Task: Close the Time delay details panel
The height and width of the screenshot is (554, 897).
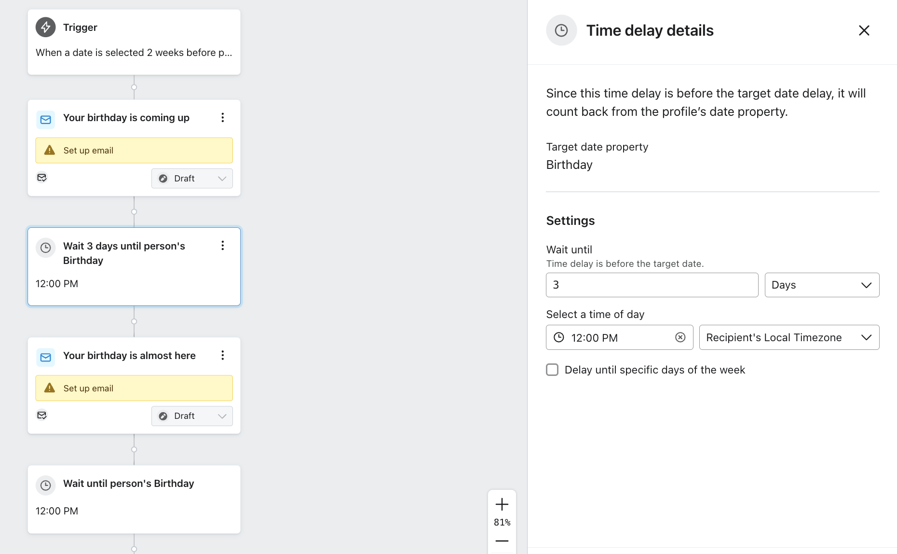Action: 864,30
